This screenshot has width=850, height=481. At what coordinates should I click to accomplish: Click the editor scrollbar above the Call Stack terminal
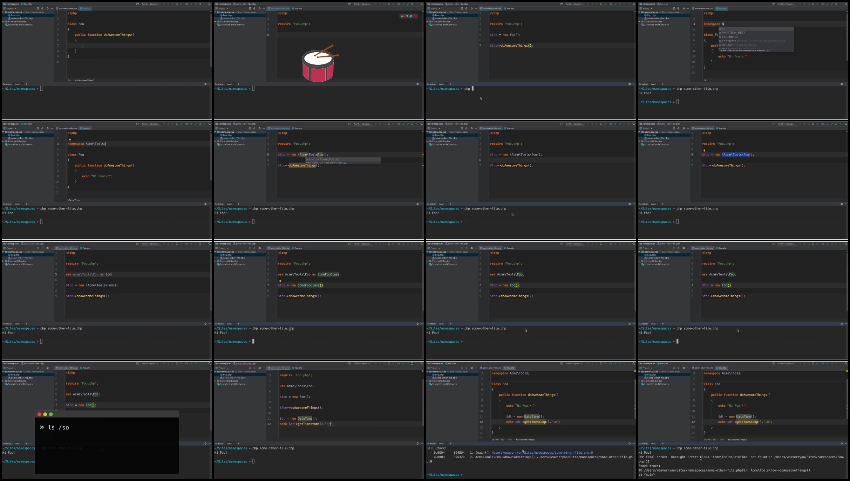(x=634, y=399)
